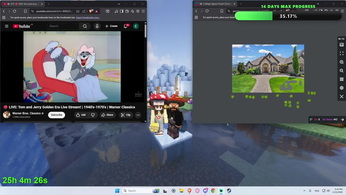Click Import bookmarks now link
Viewport: 346px width, 195px height.
pyautogui.click(x=88, y=18)
